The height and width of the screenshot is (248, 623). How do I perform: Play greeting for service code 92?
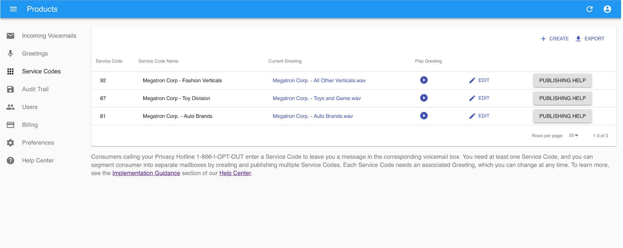point(424,80)
